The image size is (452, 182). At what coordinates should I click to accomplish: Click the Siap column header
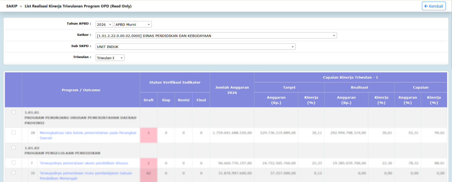coord(166,100)
